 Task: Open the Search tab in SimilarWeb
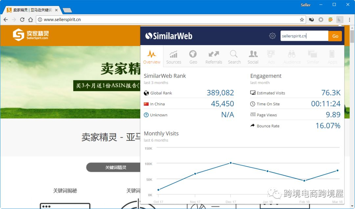coord(234,57)
